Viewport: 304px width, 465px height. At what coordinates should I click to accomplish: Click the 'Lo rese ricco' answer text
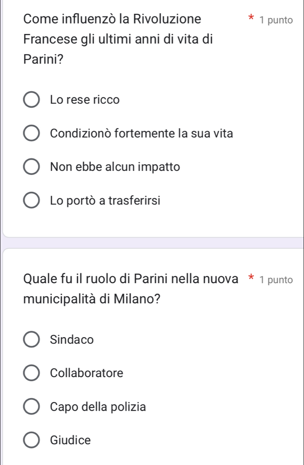pyautogui.click(x=85, y=100)
